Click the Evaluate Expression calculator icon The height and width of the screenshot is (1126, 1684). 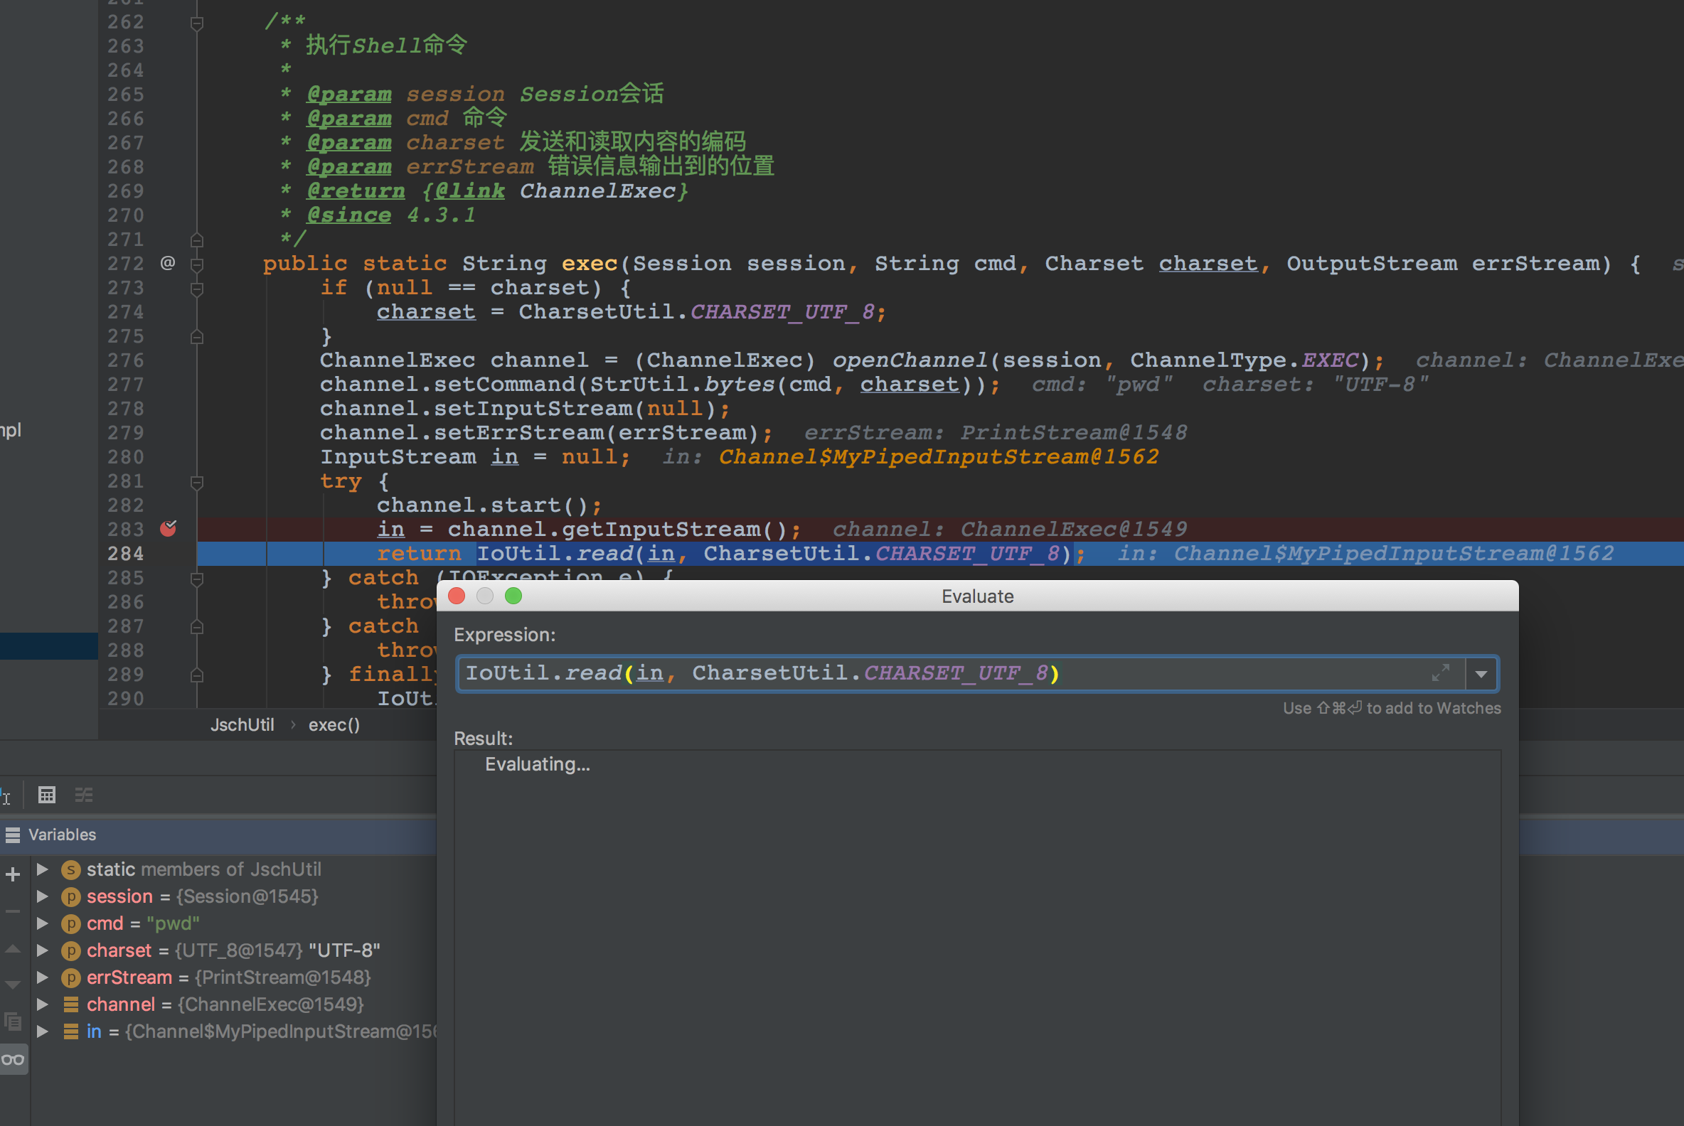(47, 794)
